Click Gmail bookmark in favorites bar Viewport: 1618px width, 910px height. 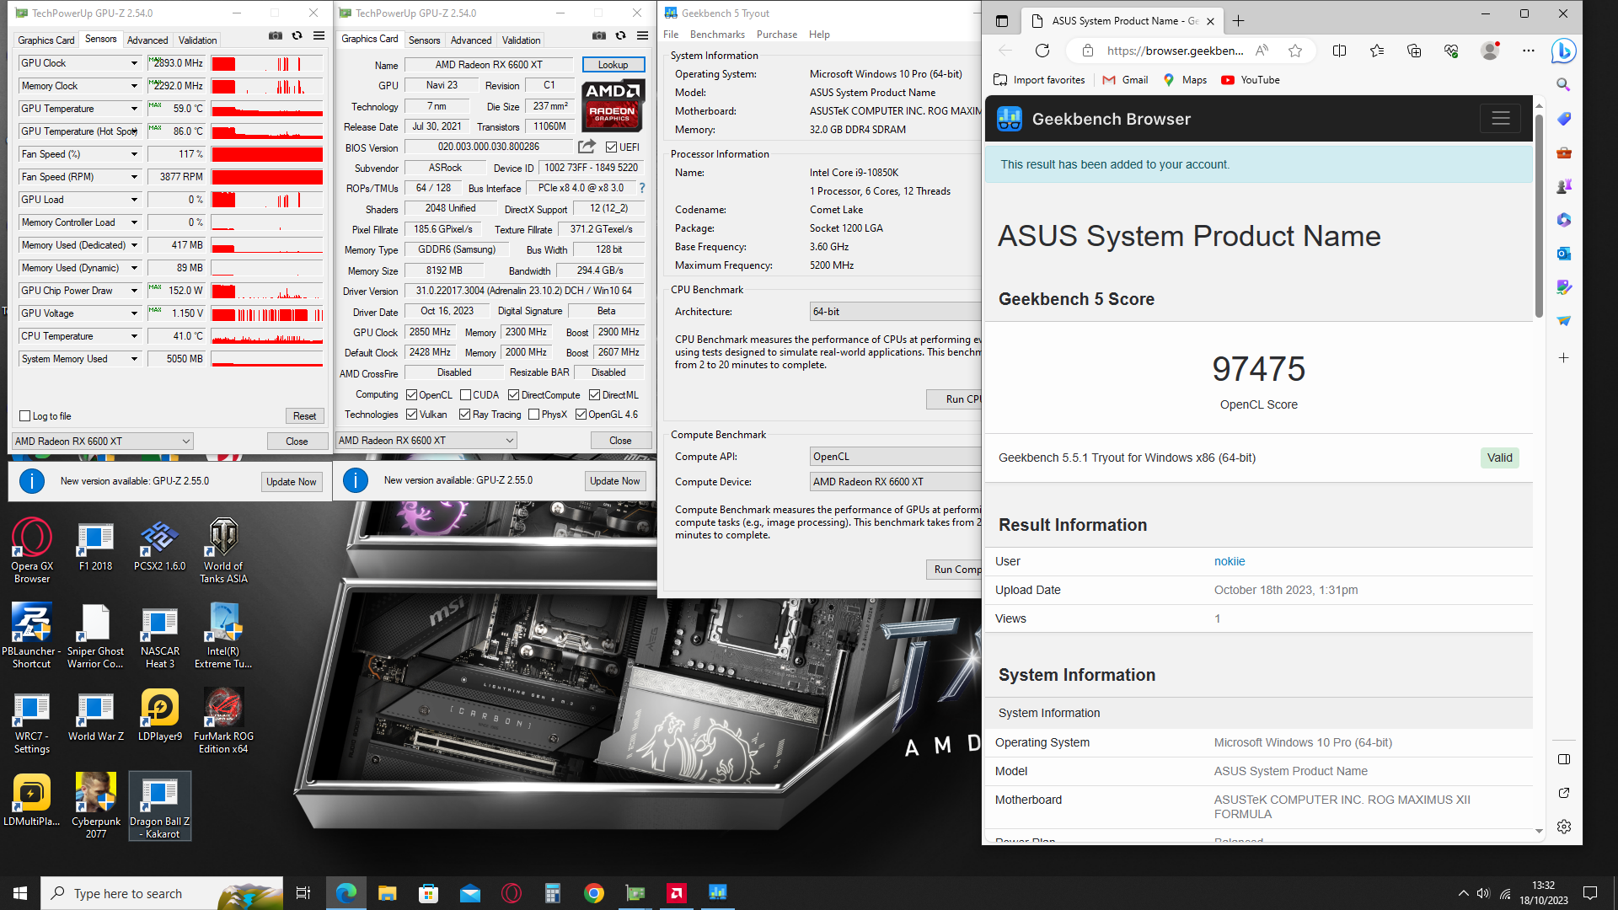[x=1126, y=80]
